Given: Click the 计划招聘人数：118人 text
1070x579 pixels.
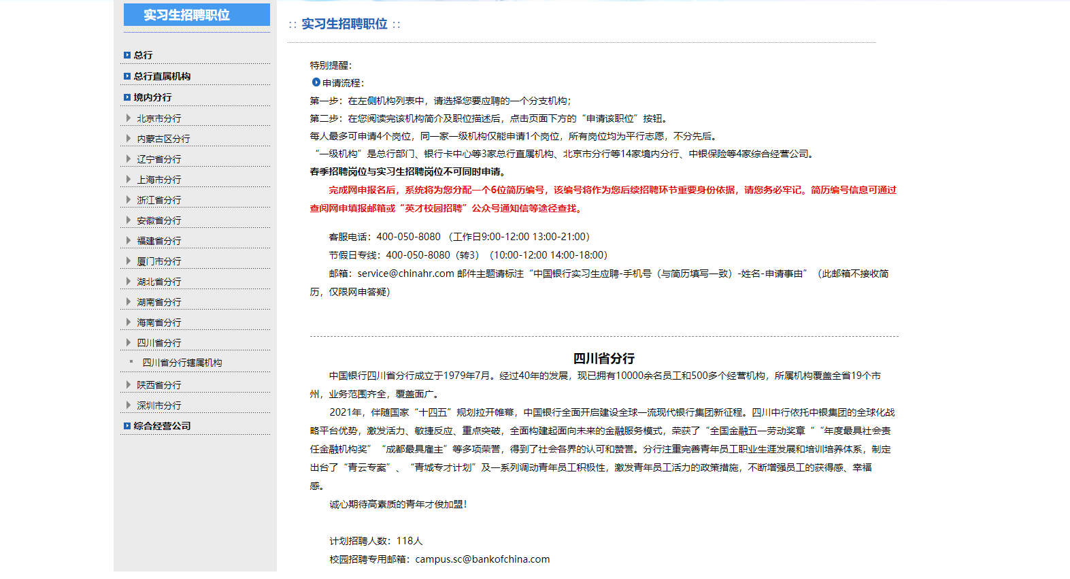Looking at the screenshot, I should coord(376,541).
